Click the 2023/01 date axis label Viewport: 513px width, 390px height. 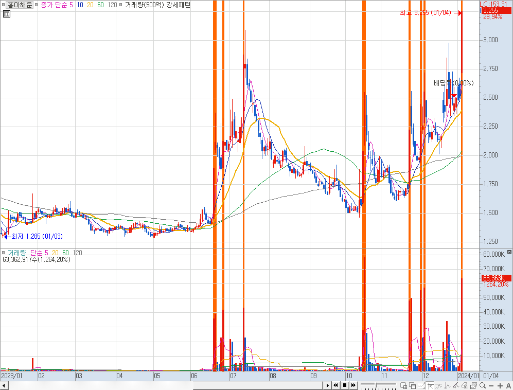(x=12, y=376)
